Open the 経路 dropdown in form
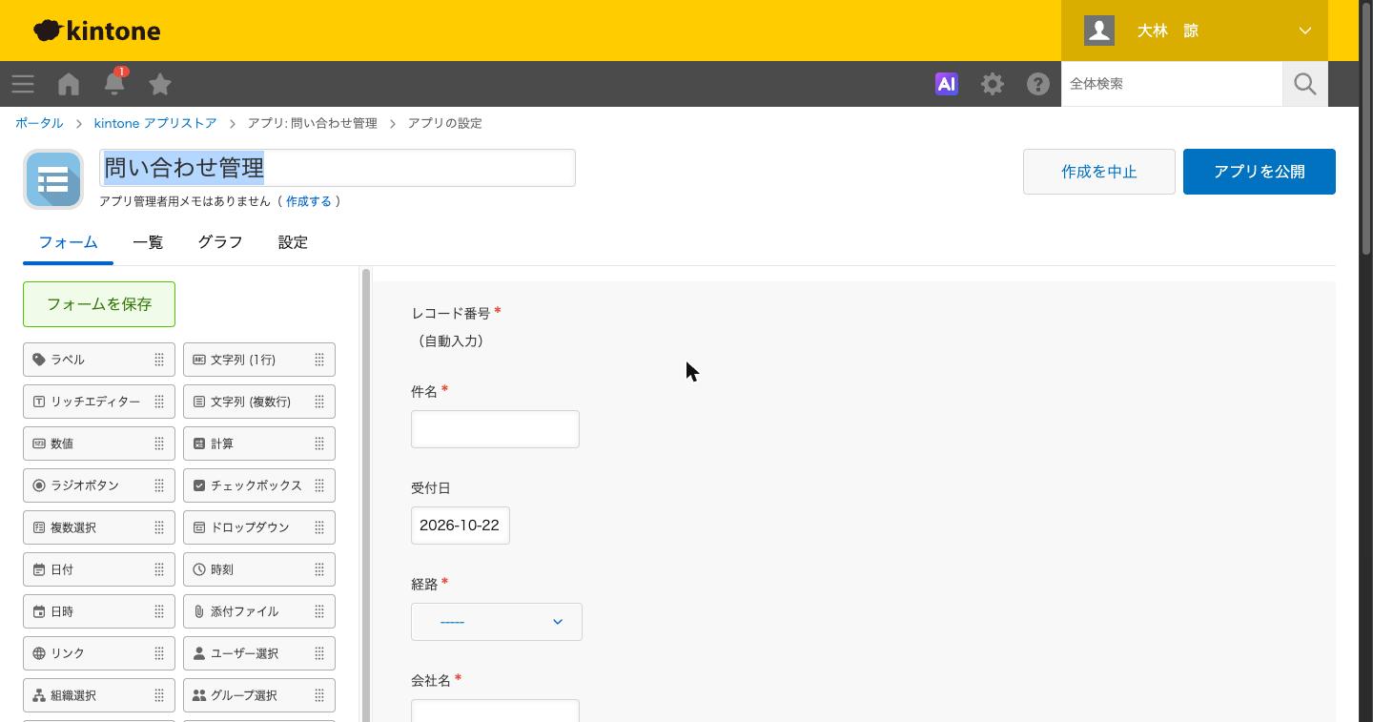The width and height of the screenshot is (1373, 722). [497, 622]
